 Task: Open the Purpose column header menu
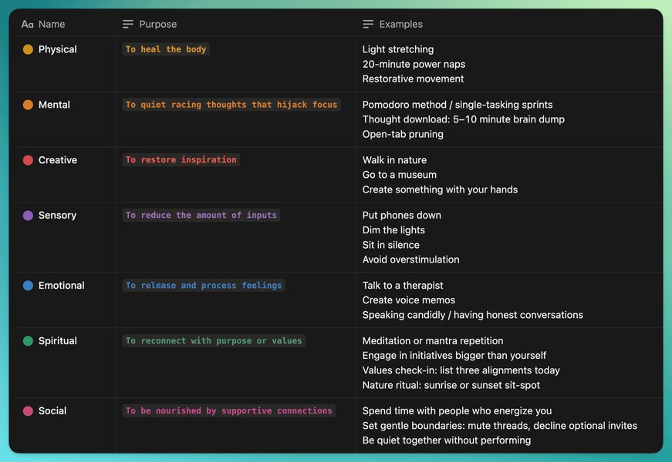coord(157,25)
